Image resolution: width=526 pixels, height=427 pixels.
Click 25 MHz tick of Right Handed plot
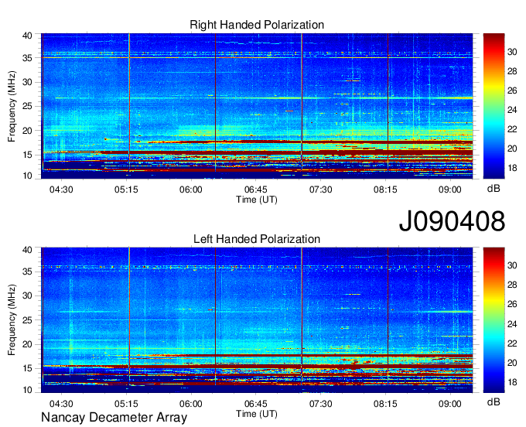[27, 106]
